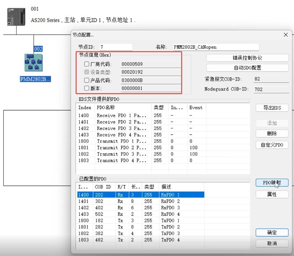Select configured row RxPDO 2

(x=140, y=201)
